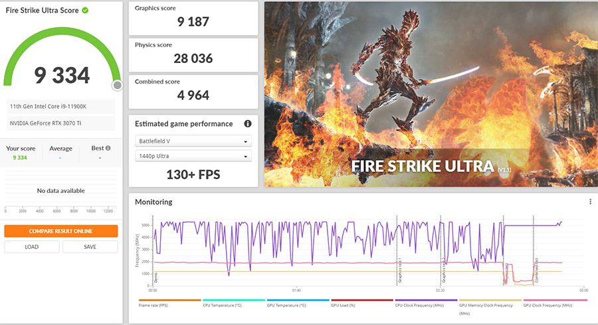Click 11th Gen Intel Core i9-11900K text
This screenshot has width=598, height=325.
[x=48, y=107]
